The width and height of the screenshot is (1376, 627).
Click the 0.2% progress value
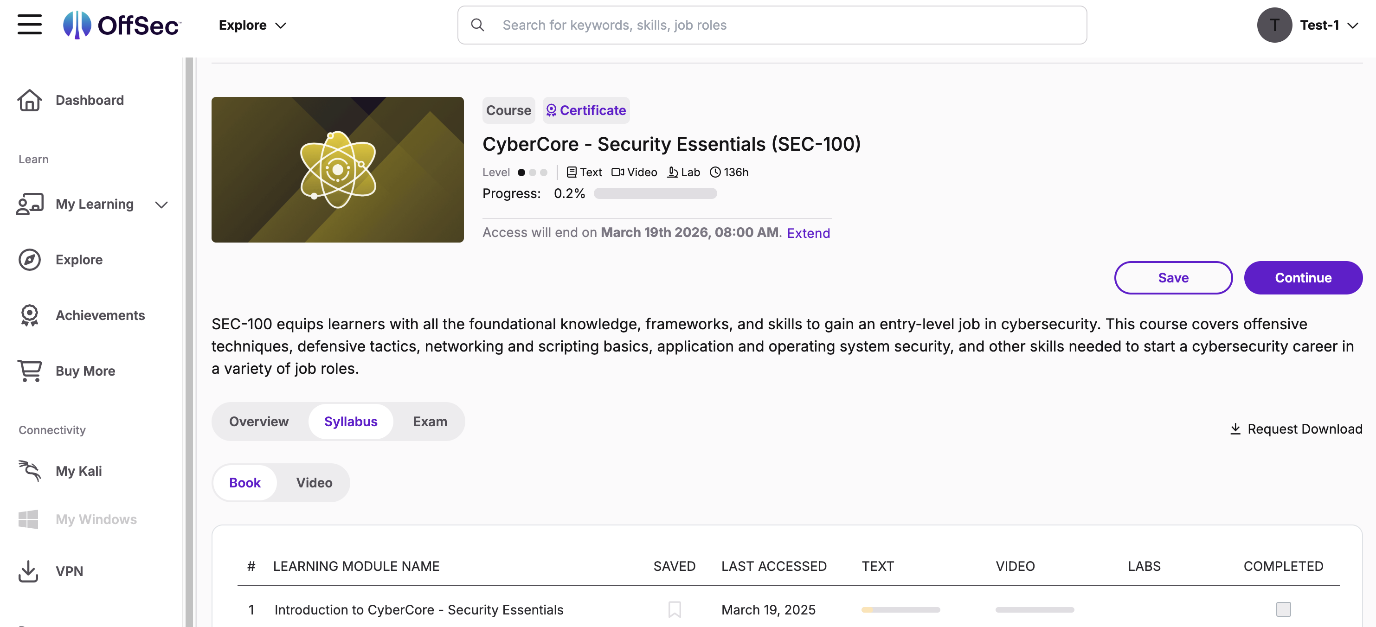pos(569,193)
